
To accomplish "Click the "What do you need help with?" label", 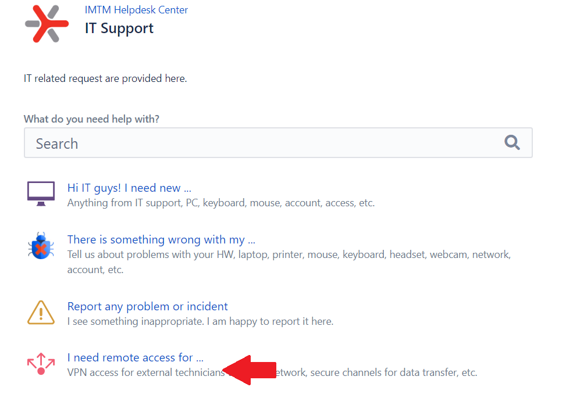I will 91,119.
